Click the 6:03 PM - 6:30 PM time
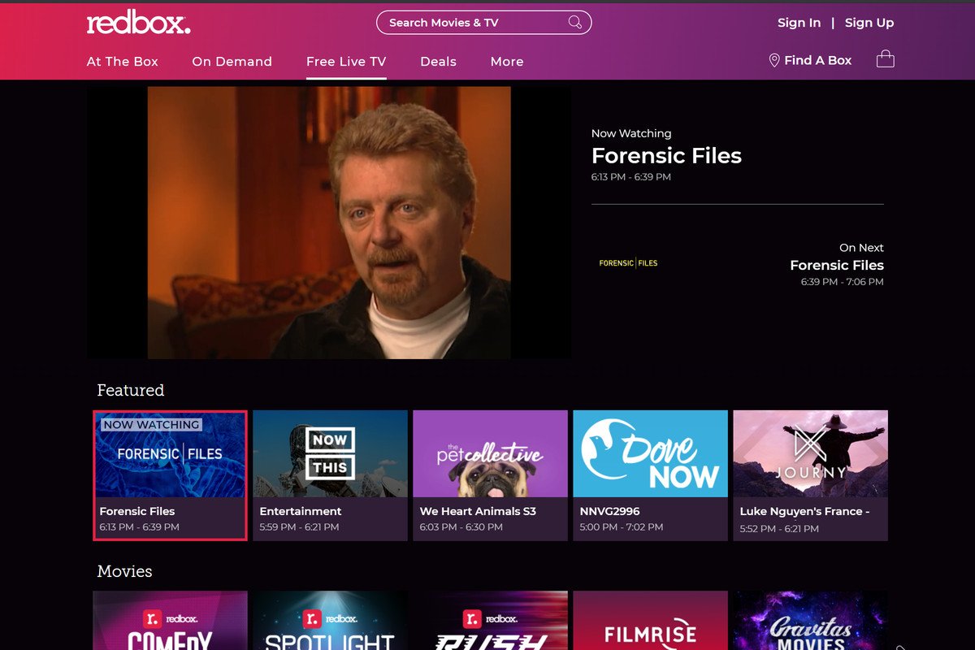 (461, 527)
